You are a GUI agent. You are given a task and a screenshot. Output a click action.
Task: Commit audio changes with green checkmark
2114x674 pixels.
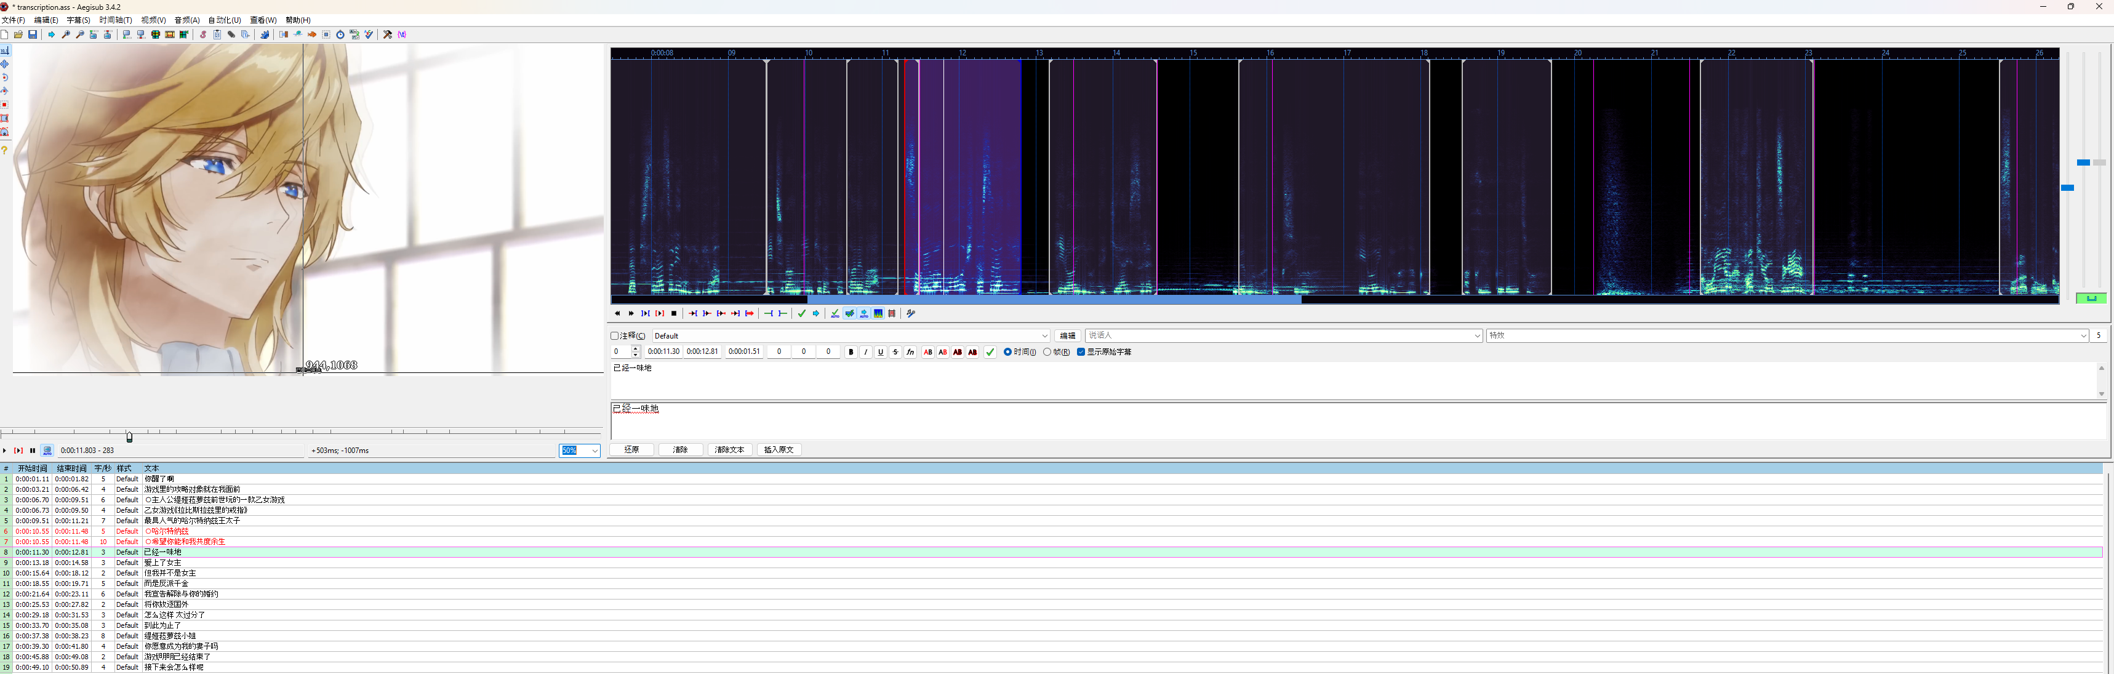click(x=802, y=313)
